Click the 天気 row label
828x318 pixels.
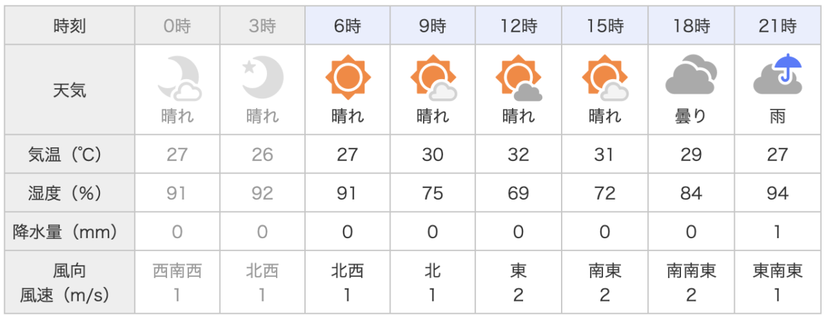point(70,89)
